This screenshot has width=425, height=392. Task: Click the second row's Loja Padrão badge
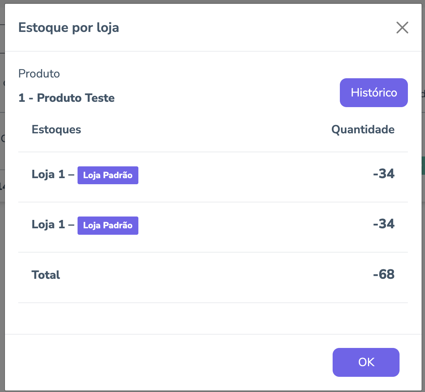coord(108,225)
